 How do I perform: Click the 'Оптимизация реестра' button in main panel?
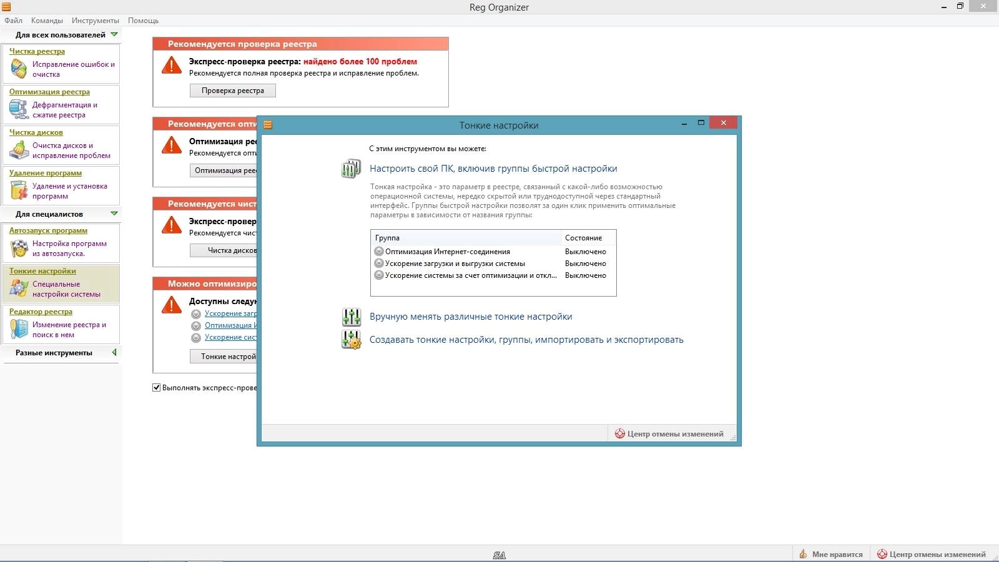(224, 170)
